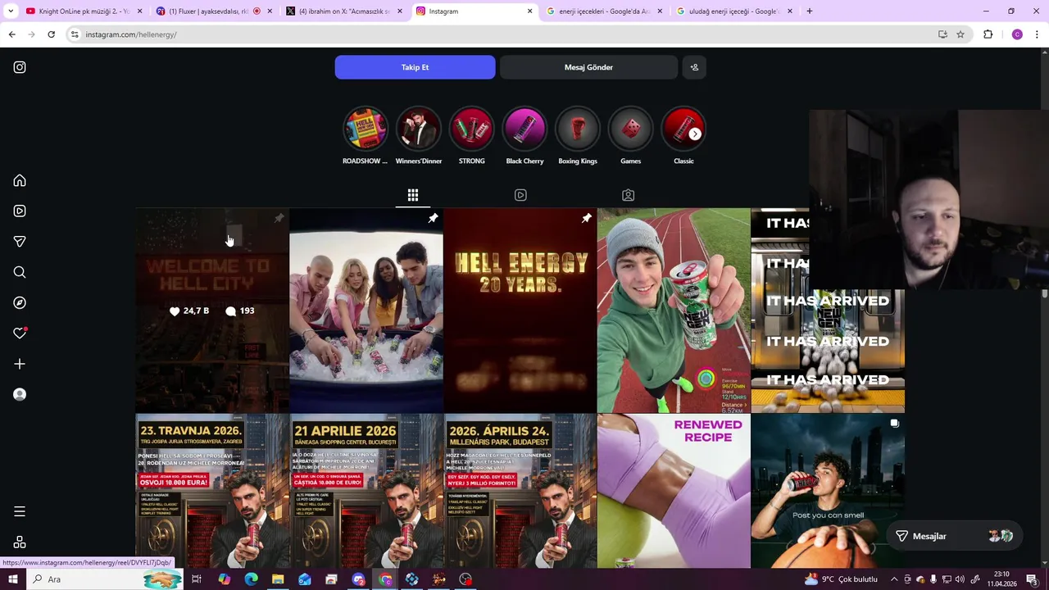Show more highlights with right arrow
This screenshot has height=590, width=1049.
pyautogui.click(x=695, y=134)
